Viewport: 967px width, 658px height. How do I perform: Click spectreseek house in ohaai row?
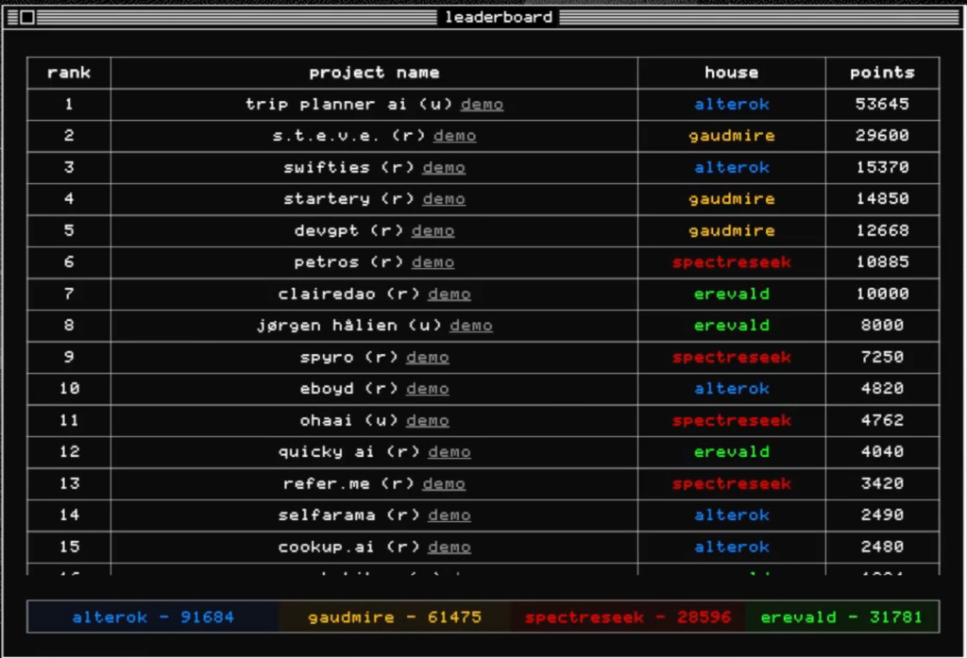pyautogui.click(x=732, y=421)
